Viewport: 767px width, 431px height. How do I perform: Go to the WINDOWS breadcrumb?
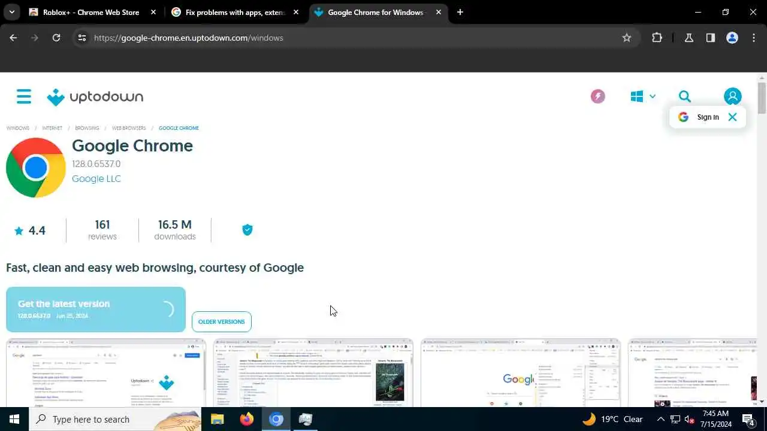[x=18, y=128]
